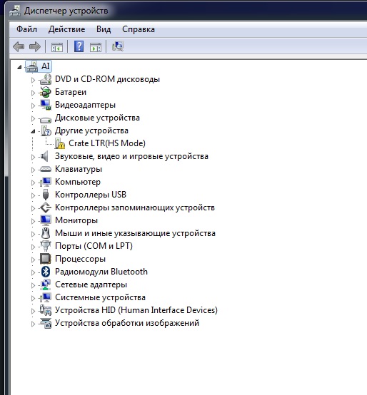367x395 pixels.
Task: Click the blue Help question mark icon
Action: coord(79,46)
